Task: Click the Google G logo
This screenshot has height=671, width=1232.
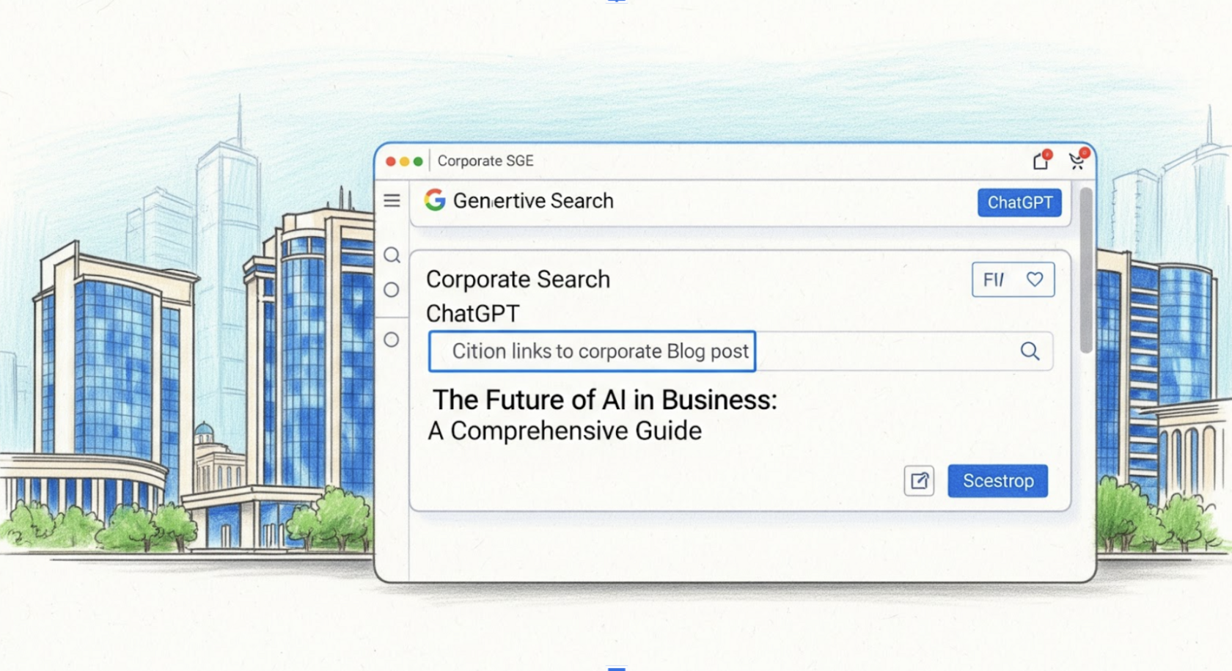Action: pyautogui.click(x=435, y=199)
